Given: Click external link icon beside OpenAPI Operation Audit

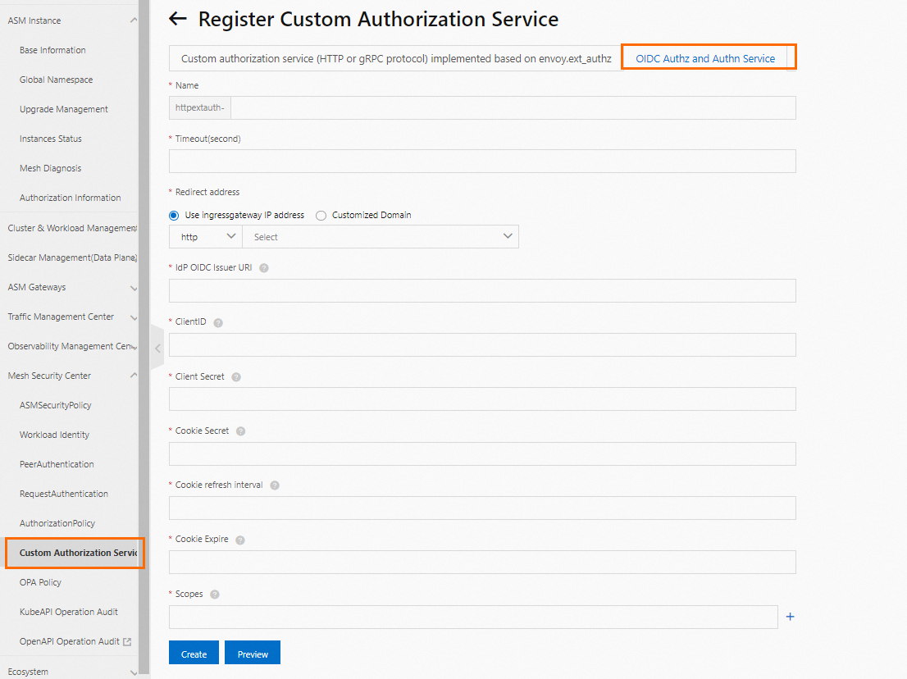Looking at the screenshot, I should [x=127, y=641].
